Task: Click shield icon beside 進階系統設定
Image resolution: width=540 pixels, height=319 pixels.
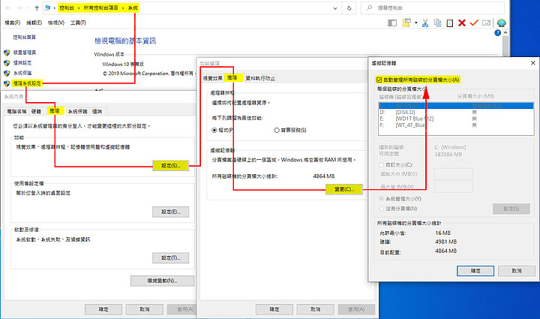Action: [7, 83]
